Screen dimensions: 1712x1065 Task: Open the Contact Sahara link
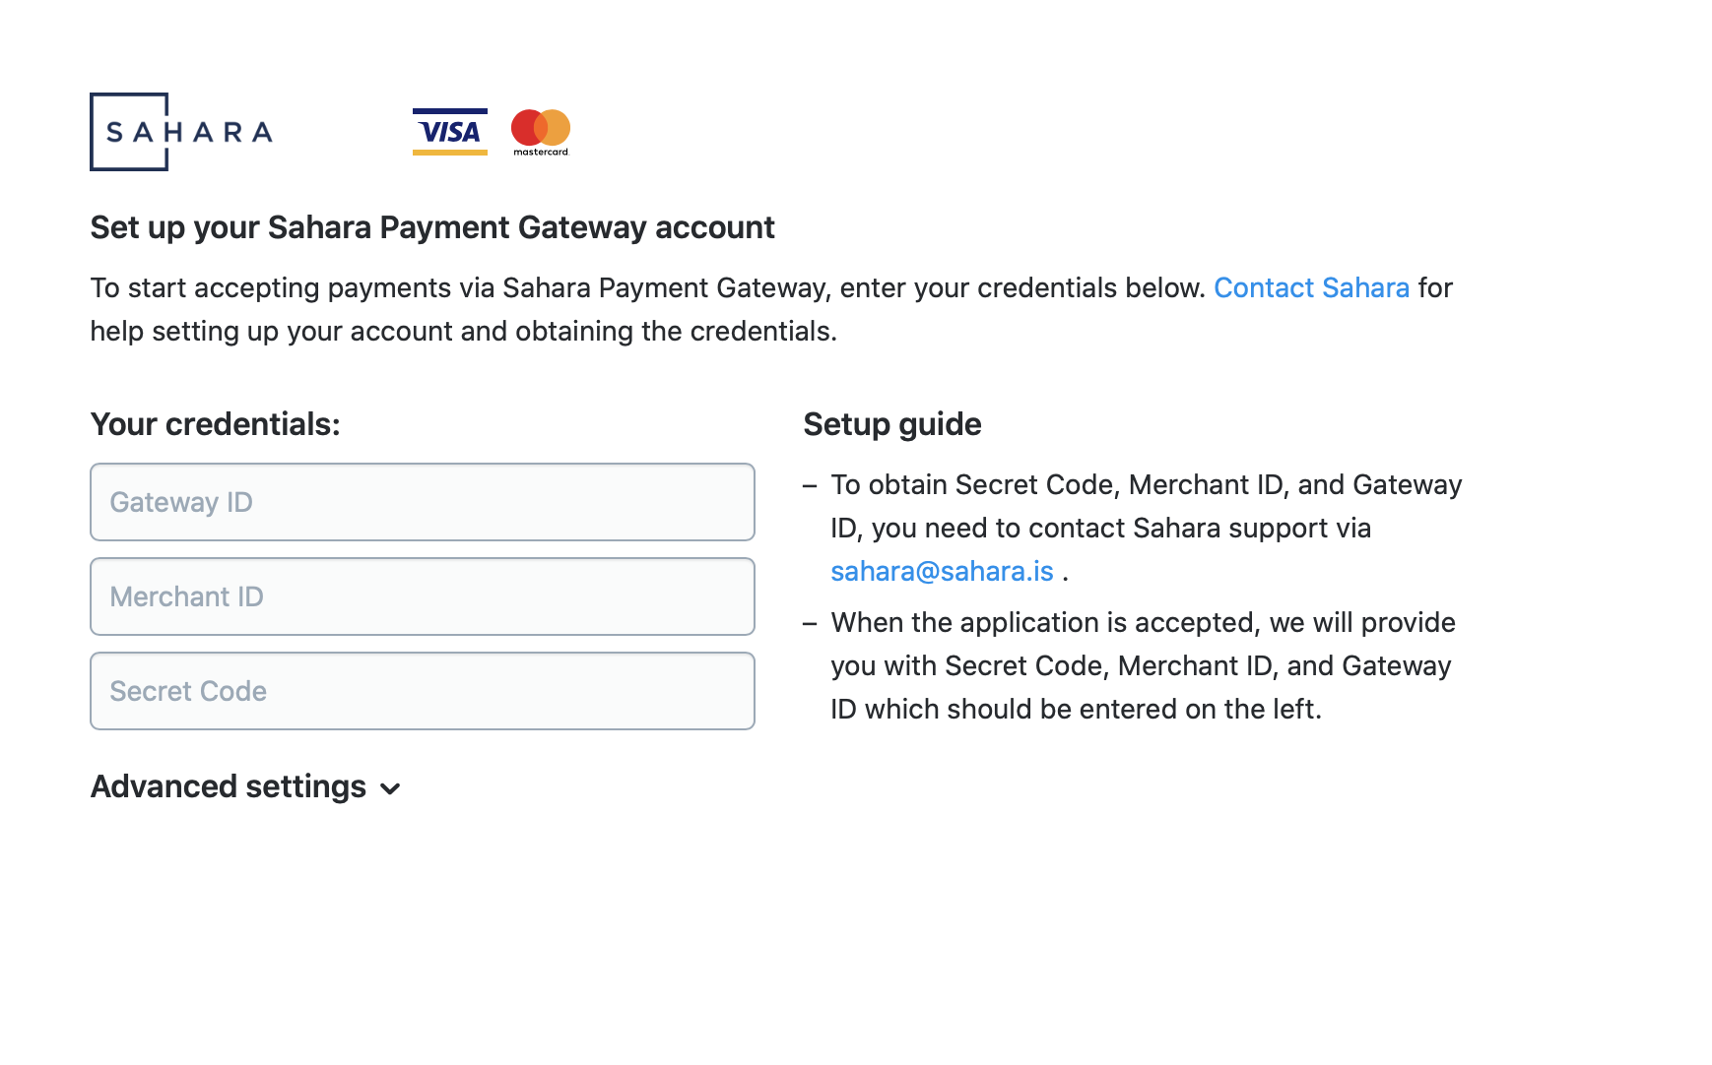[x=1310, y=287]
